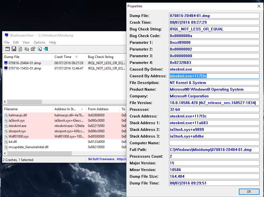Click the File Description field
264x197 pixels.
pos(214,83)
